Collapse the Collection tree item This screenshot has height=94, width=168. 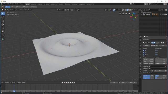[x=142, y=14]
